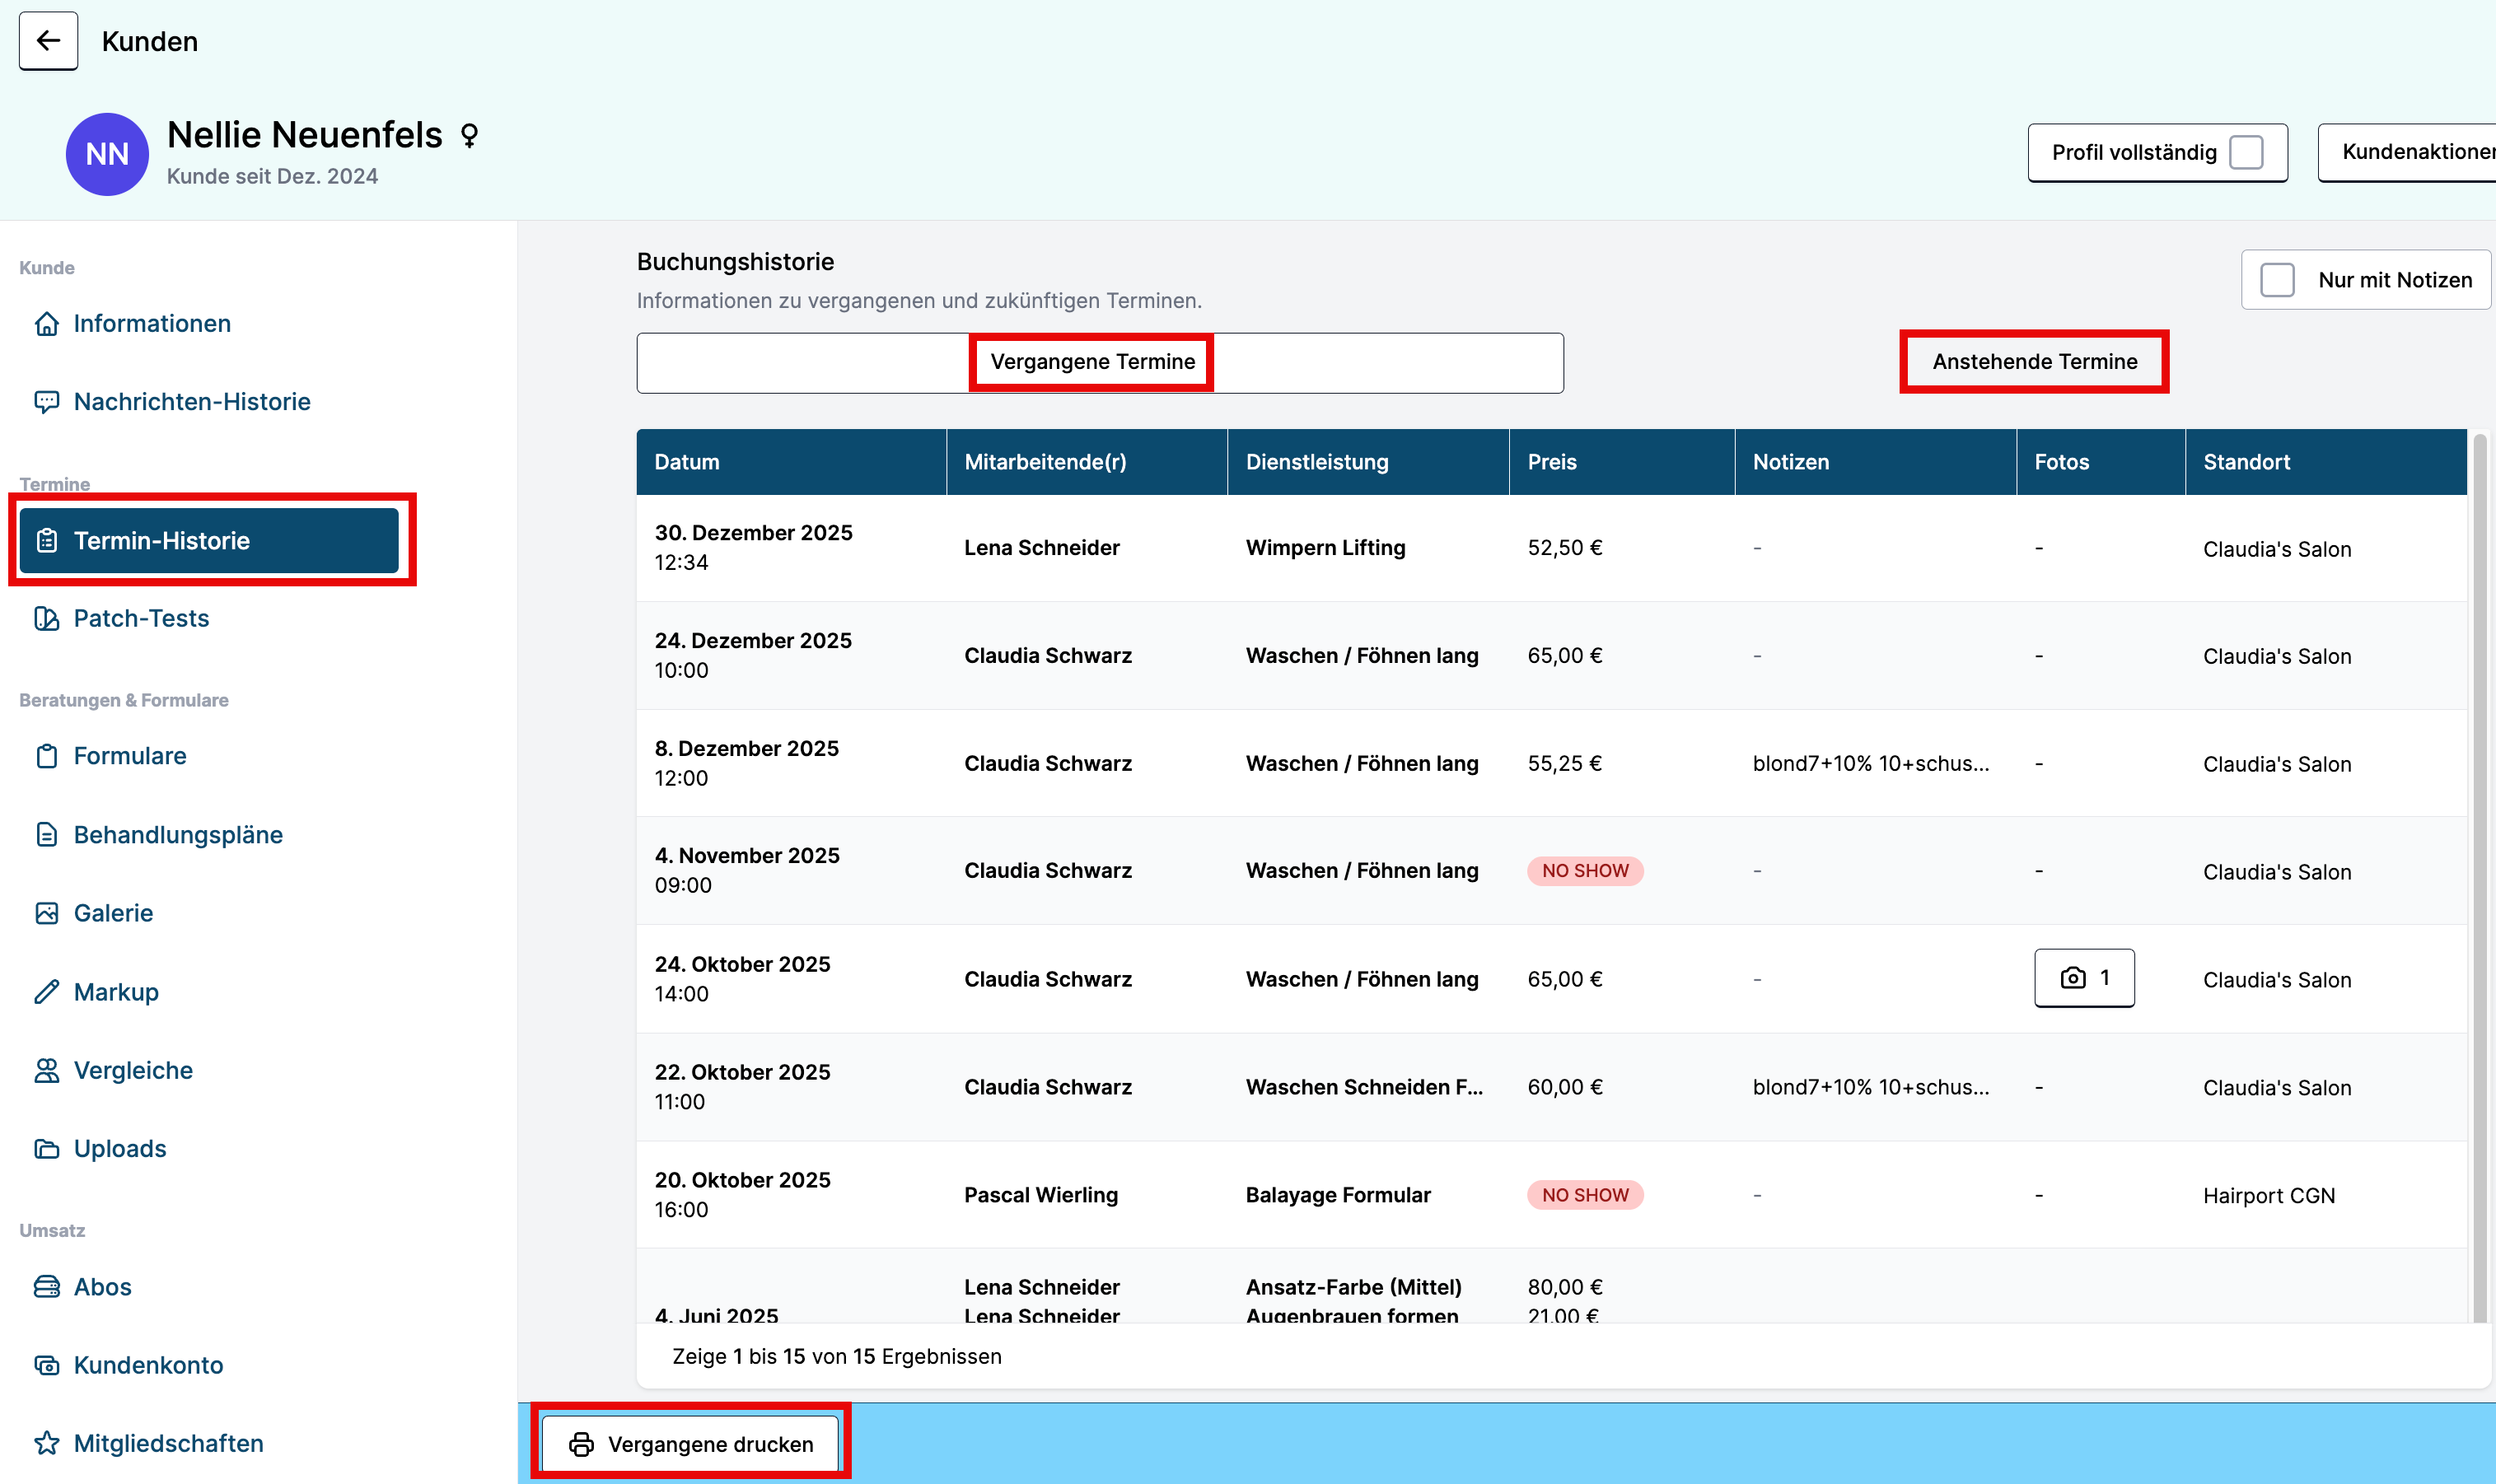Image resolution: width=2496 pixels, height=1484 pixels.
Task: Switch to Anstehende Termine tab
Action: pos(2033,361)
